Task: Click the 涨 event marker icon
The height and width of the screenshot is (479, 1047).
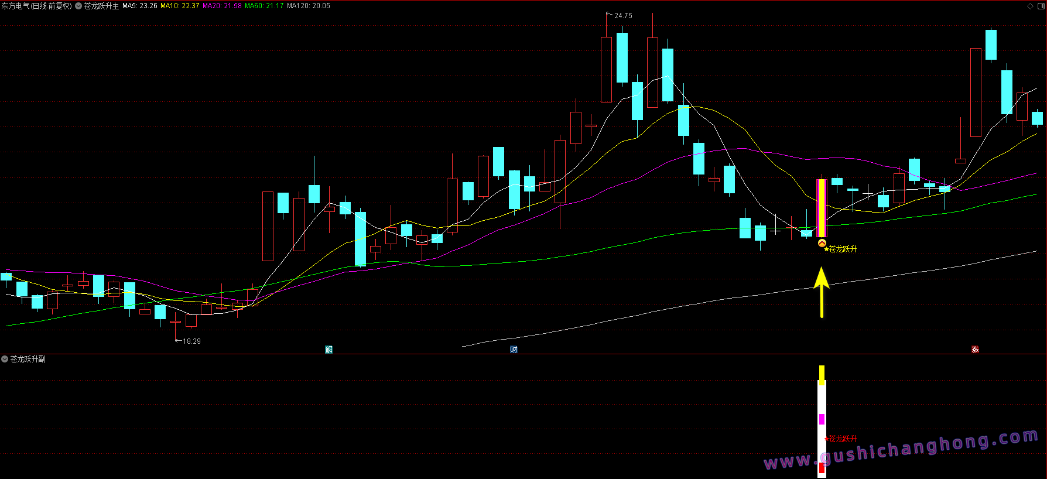Action: (975, 350)
